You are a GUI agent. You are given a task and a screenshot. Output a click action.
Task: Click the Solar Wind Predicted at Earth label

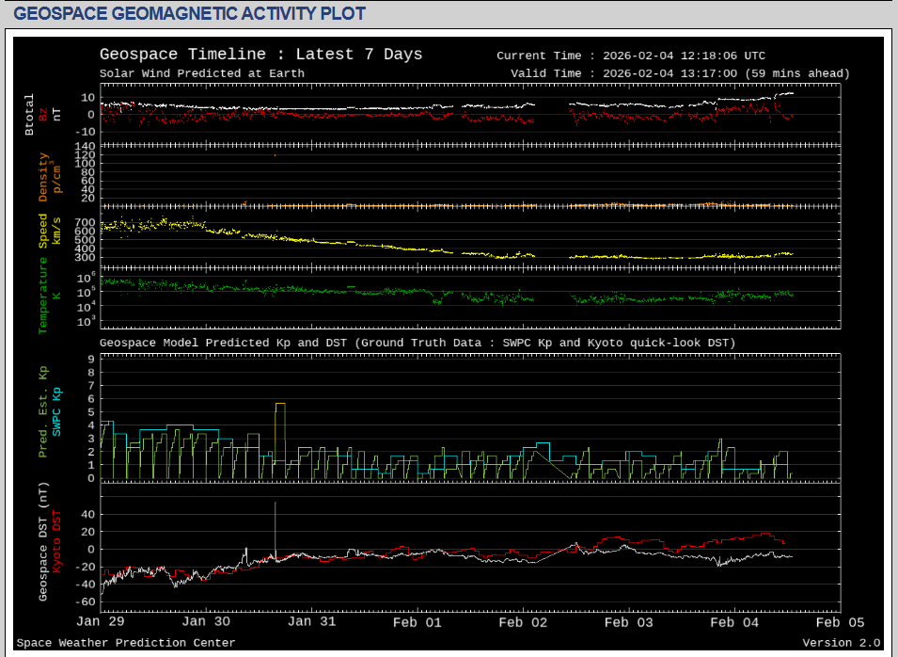202,73
